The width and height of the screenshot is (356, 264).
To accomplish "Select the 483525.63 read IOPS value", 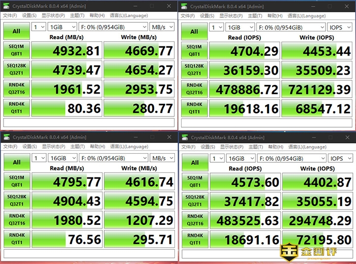I will [246, 220].
